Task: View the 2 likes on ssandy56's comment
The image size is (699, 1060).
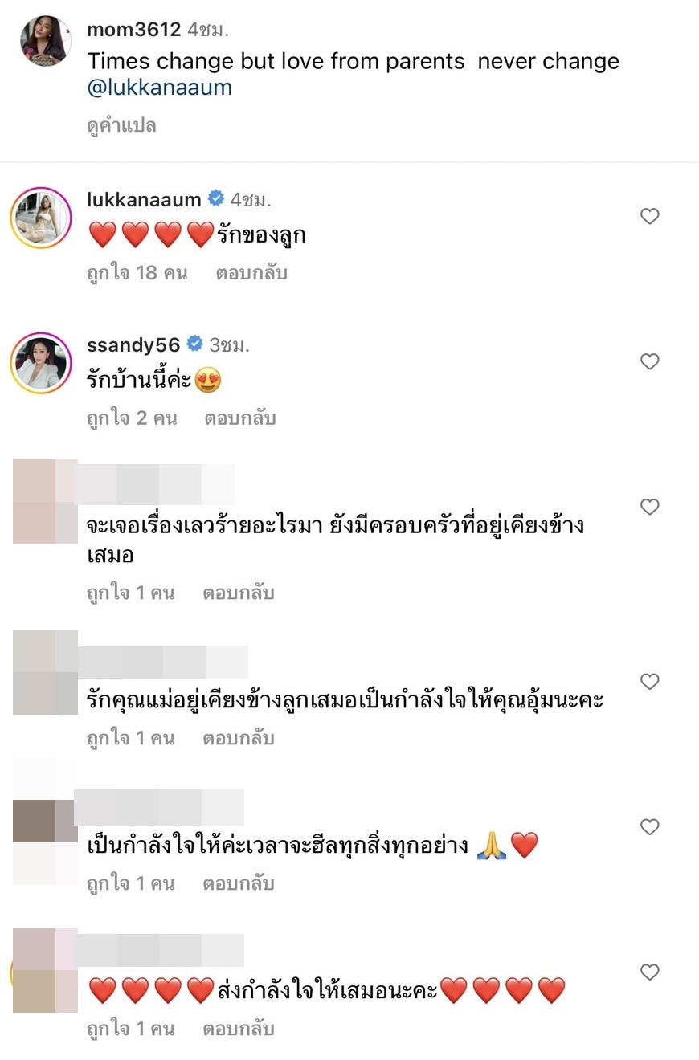Action: point(132,418)
